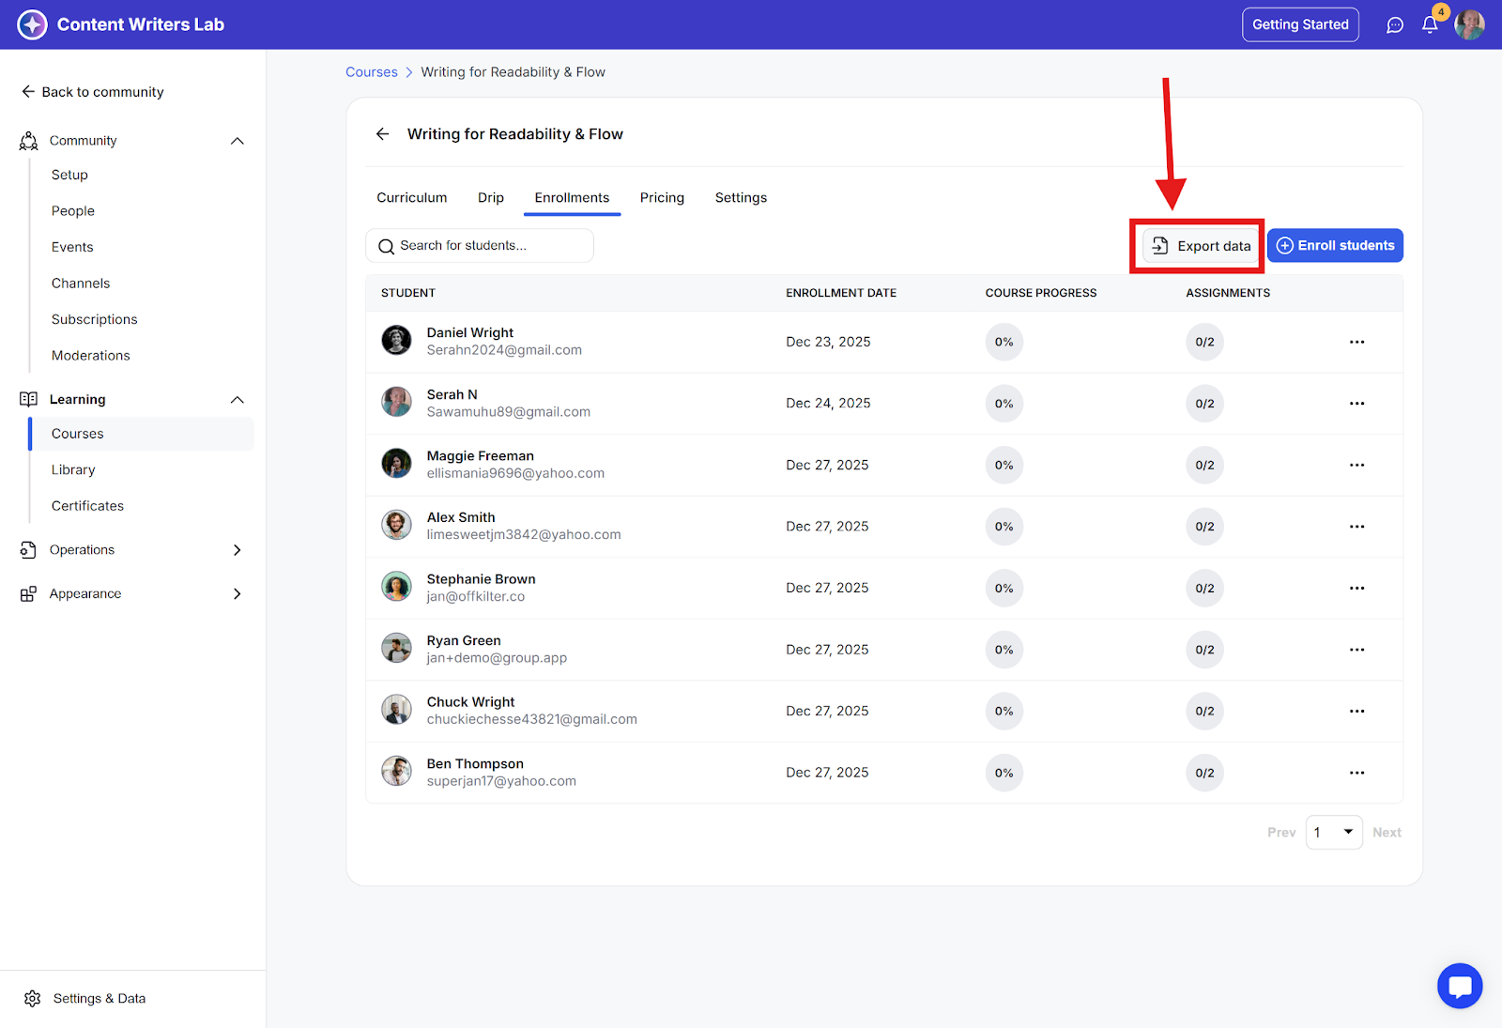
Task: Open more options for Chuck Wright
Action: point(1357,711)
